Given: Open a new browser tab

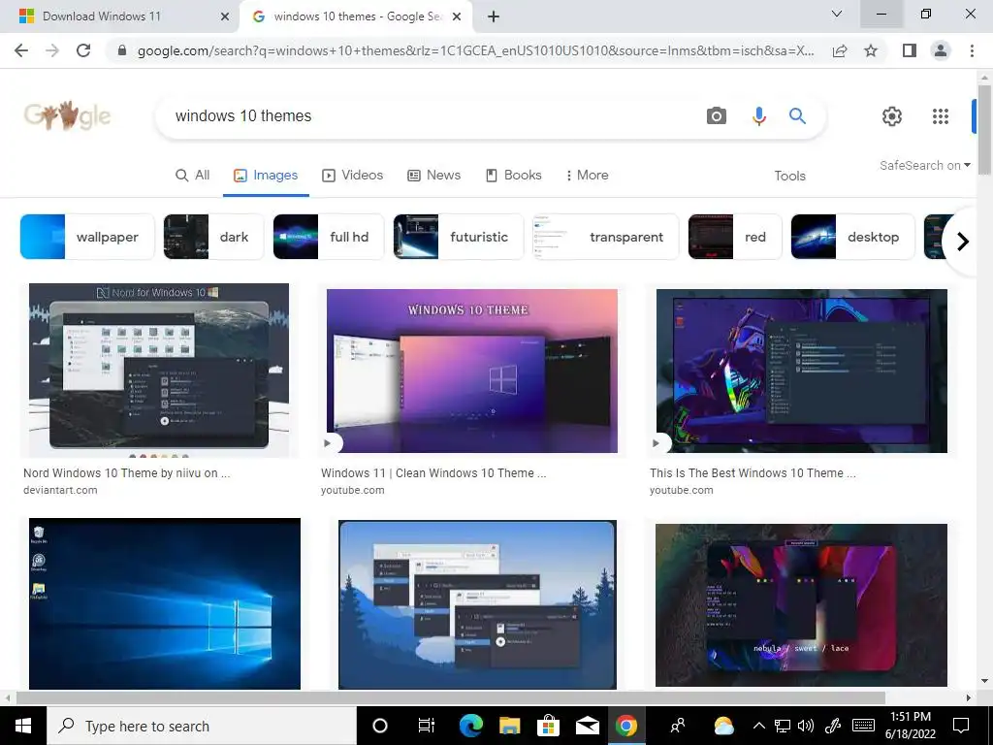Looking at the screenshot, I should (494, 16).
